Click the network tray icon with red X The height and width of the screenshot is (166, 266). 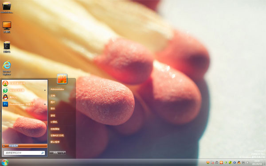(212, 162)
